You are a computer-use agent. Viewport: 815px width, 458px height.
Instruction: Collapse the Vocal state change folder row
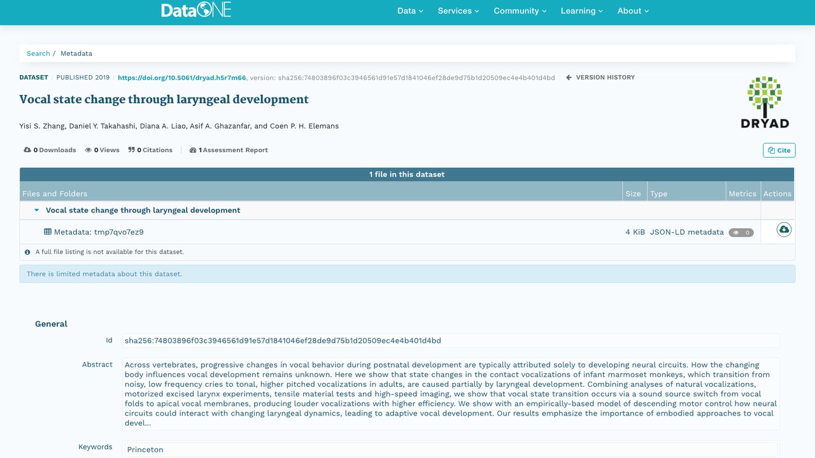tap(36, 210)
